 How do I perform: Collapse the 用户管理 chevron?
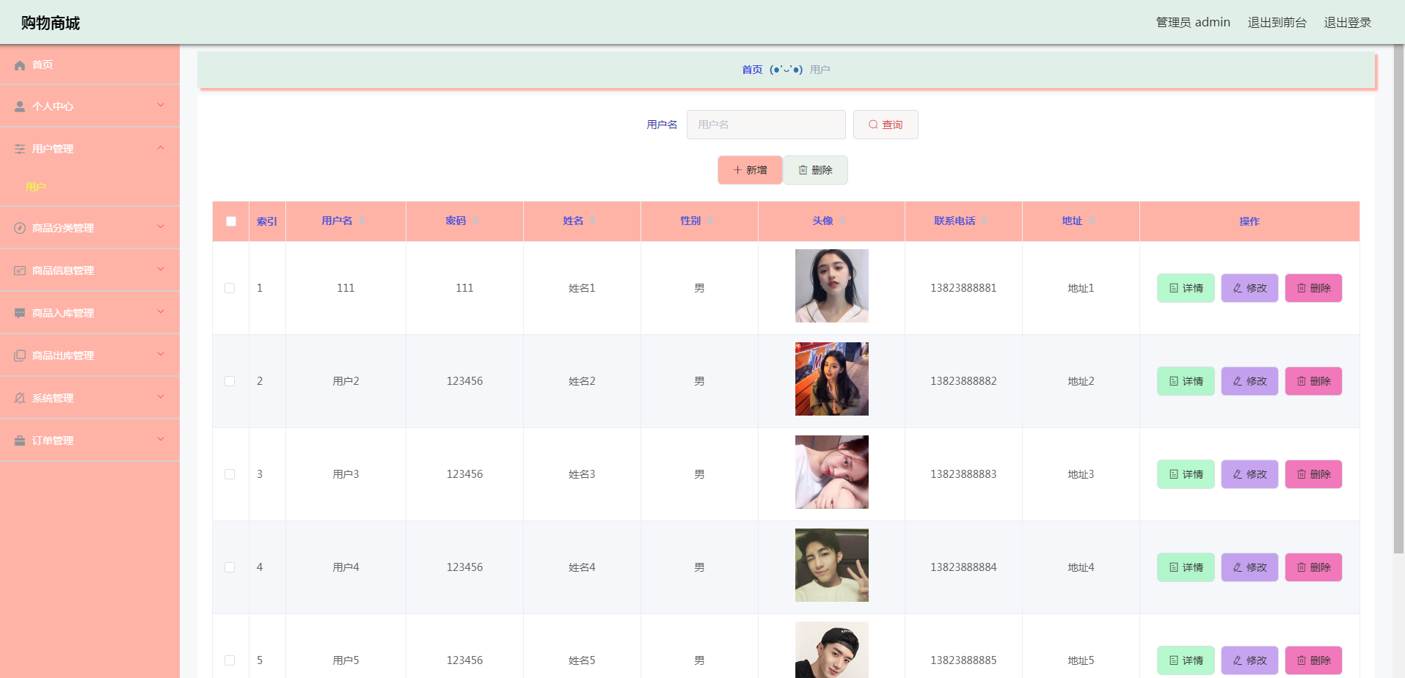161,148
